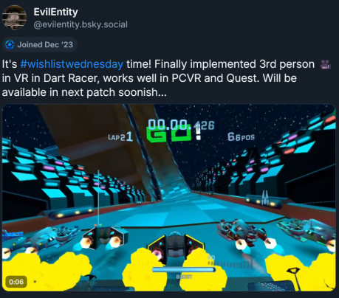Click the 0:06 video duration badge
This screenshot has width=339, height=298.
(16, 282)
